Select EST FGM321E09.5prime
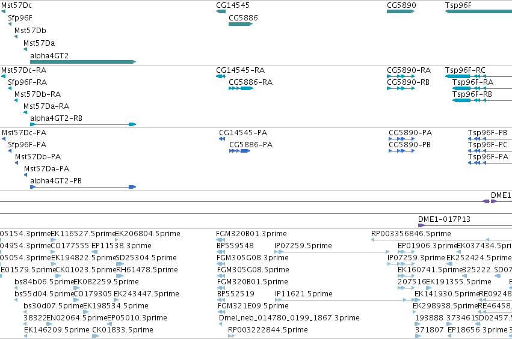 (253, 307)
